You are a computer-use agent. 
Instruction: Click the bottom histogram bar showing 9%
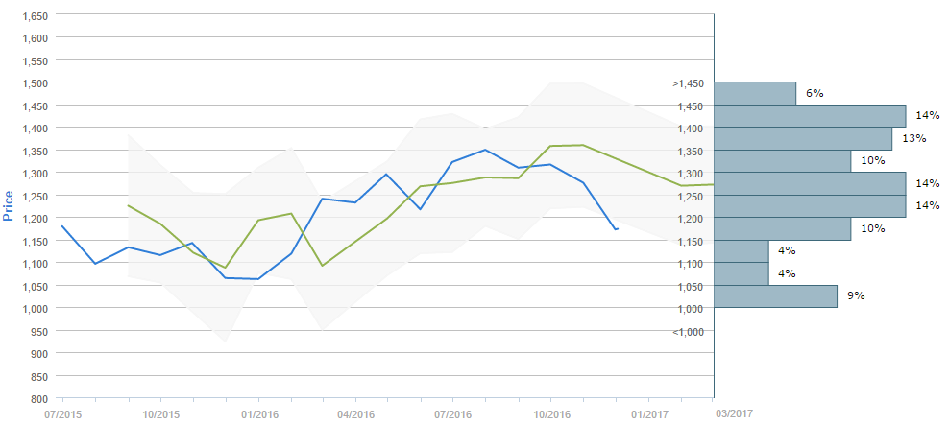[x=776, y=296]
